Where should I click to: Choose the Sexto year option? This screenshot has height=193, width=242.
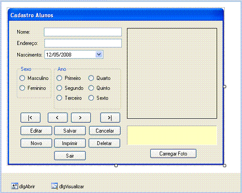91,98
